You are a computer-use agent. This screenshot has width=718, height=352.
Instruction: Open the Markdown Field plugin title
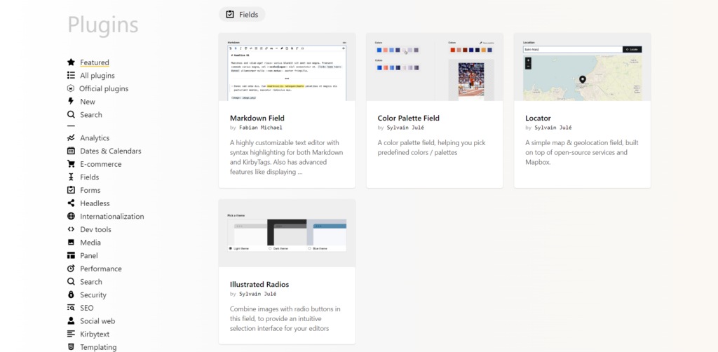point(257,118)
